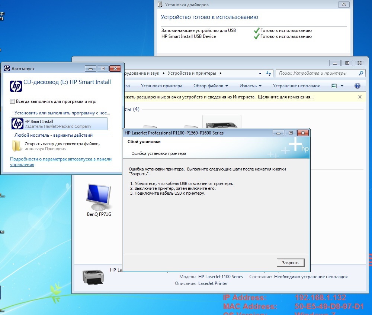This screenshot has height=315, width=372.
Task: Expand view options dropdown arrow
Action: click(x=342, y=86)
